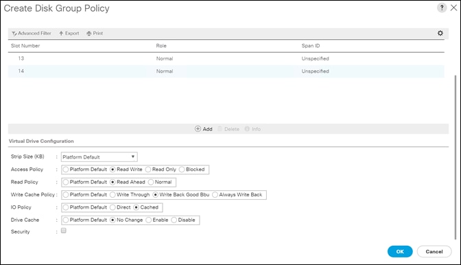Set Drive Cache to Disable

coord(174,220)
